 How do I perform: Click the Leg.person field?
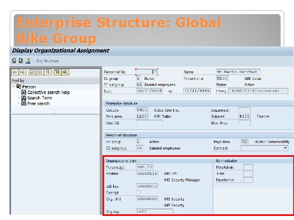[245, 110]
